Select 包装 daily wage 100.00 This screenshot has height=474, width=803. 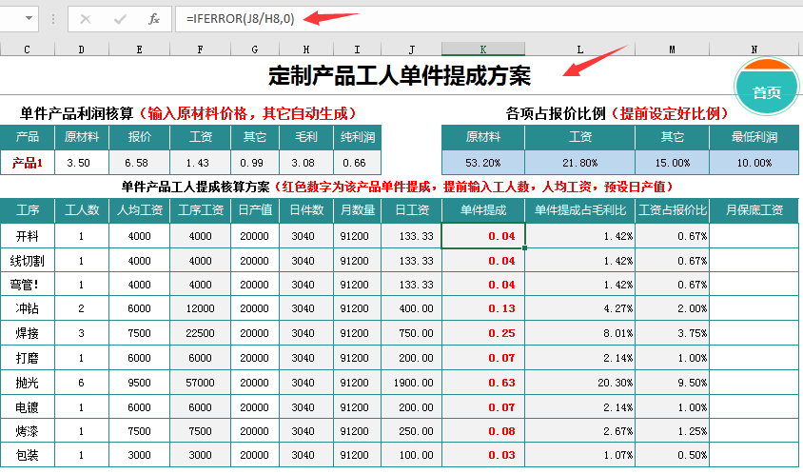tap(411, 455)
